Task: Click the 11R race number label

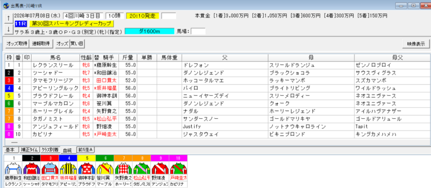Action: [21, 23]
